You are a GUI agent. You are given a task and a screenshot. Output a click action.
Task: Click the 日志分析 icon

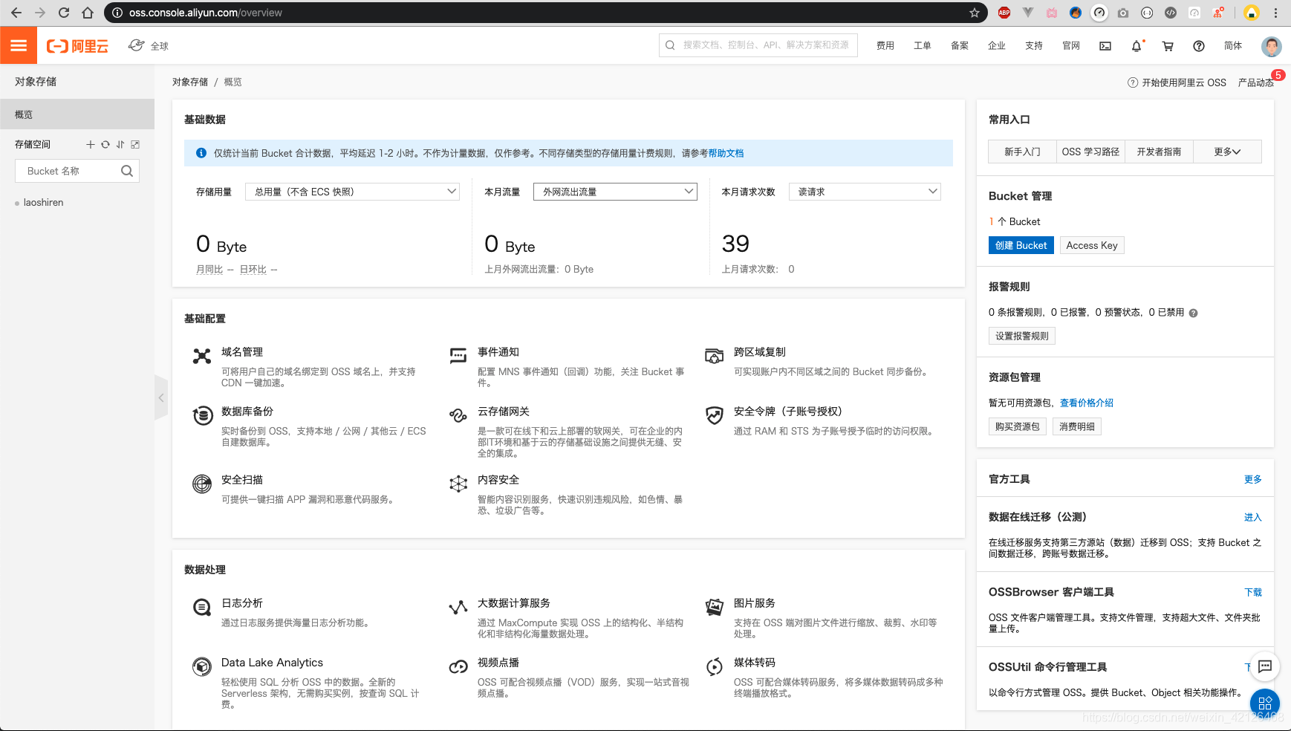coord(202,607)
